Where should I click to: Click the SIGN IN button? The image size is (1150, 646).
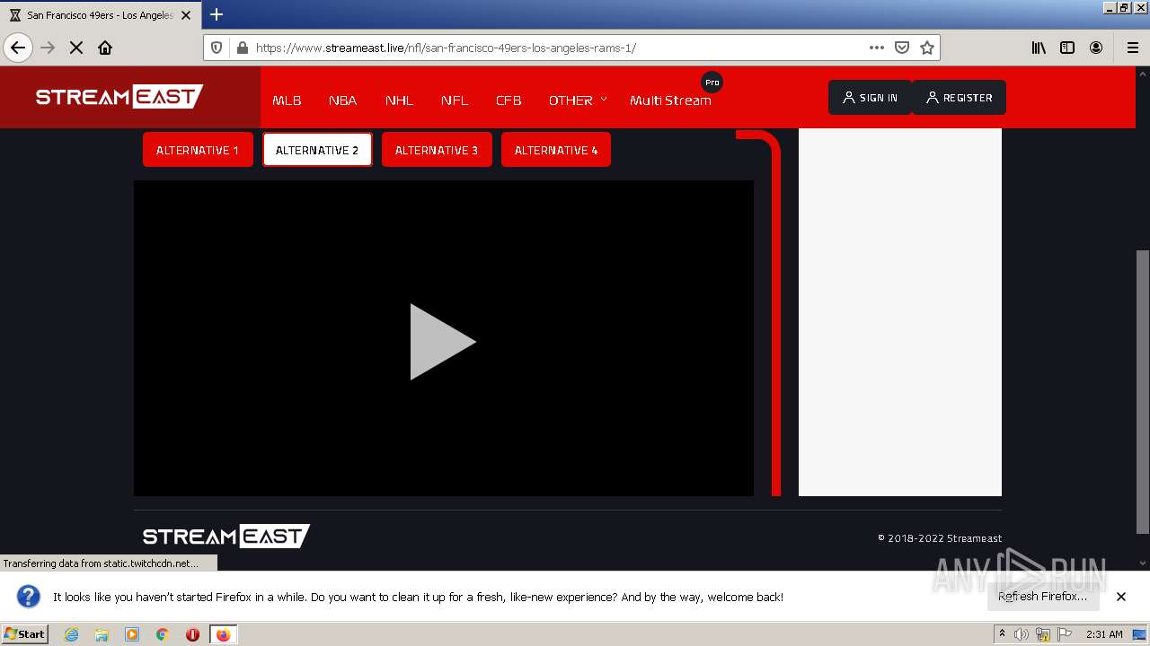(870, 98)
